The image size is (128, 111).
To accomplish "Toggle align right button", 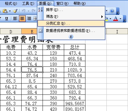I will coord(29,18).
